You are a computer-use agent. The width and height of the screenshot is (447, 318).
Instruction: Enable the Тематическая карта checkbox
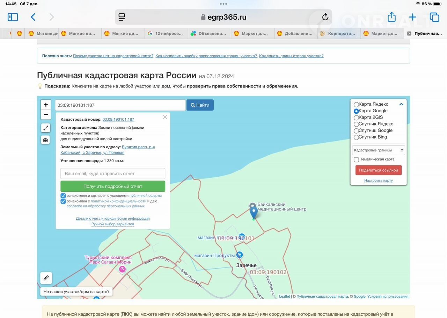[356, 160]
